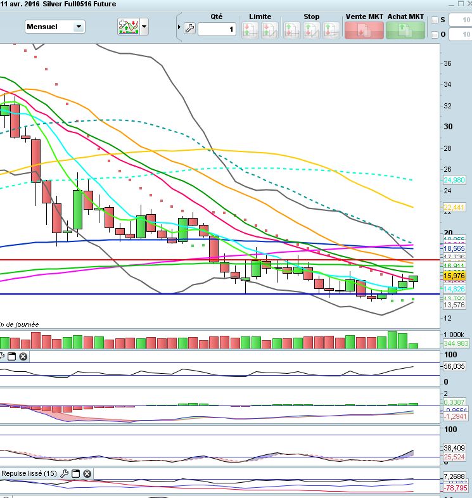This screenshot has width=472, height=498.
Task: Open Repulse lissé (15) wrench settings
Action: pyautogui.click(x=65, y=473)
